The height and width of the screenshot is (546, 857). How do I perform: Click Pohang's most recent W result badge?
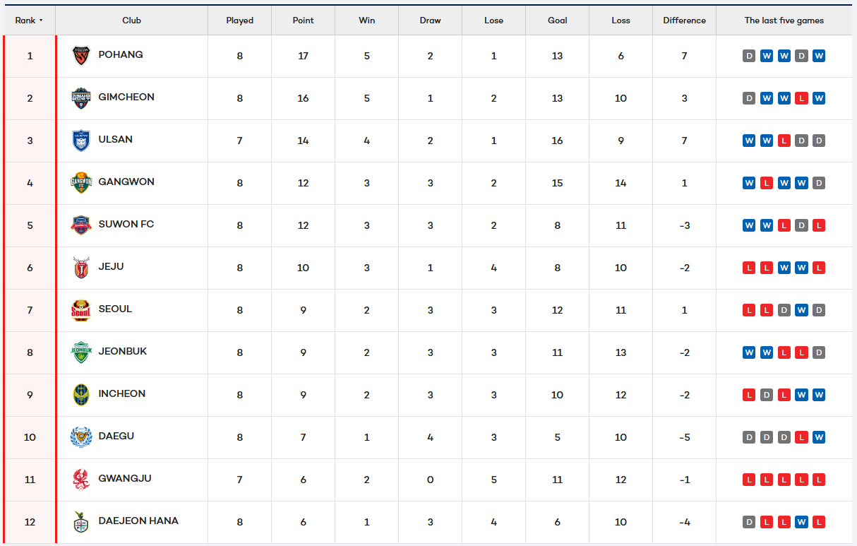pos(819,56)
